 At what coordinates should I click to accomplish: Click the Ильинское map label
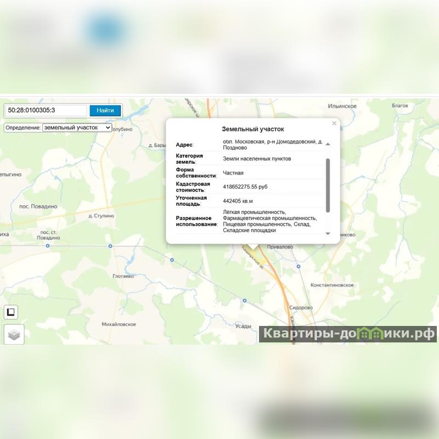[x=342, y=106]
